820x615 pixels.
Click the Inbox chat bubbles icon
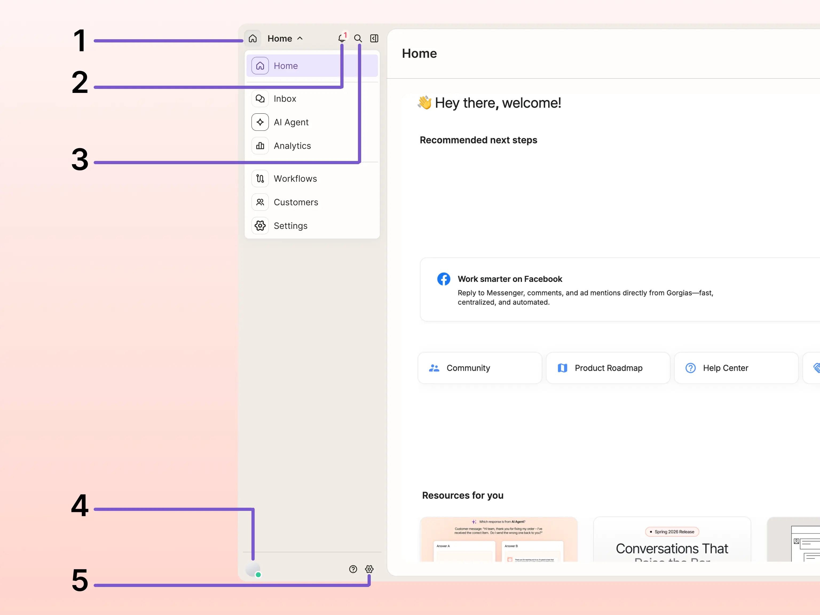click(x=260, y=98)
